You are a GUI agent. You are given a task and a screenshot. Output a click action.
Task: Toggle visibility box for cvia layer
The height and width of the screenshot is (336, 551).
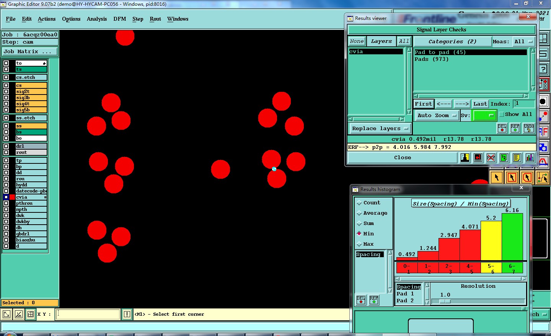tap(6, 197)
